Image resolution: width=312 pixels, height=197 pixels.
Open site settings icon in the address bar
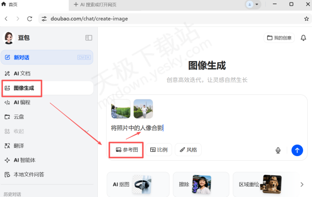coord(44,19)
